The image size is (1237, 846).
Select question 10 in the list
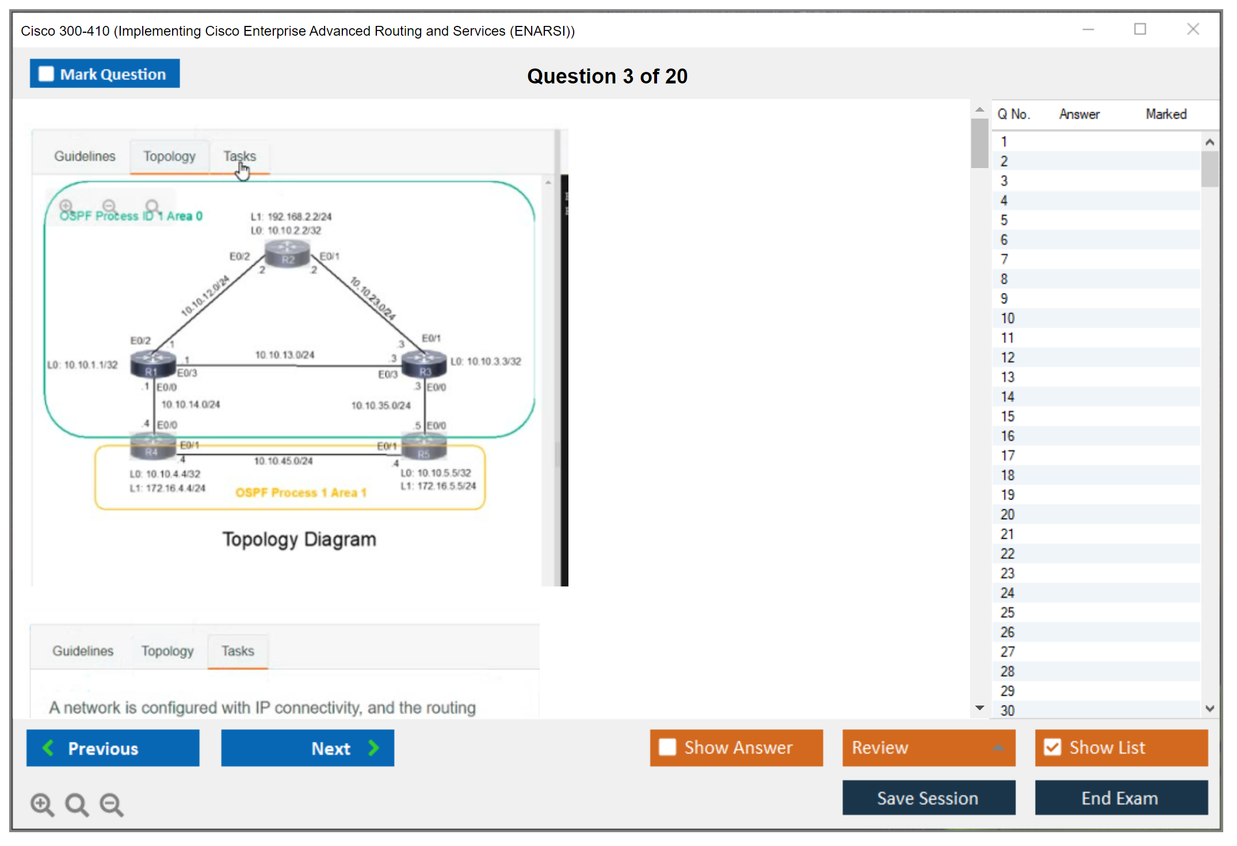(1007, 318)
